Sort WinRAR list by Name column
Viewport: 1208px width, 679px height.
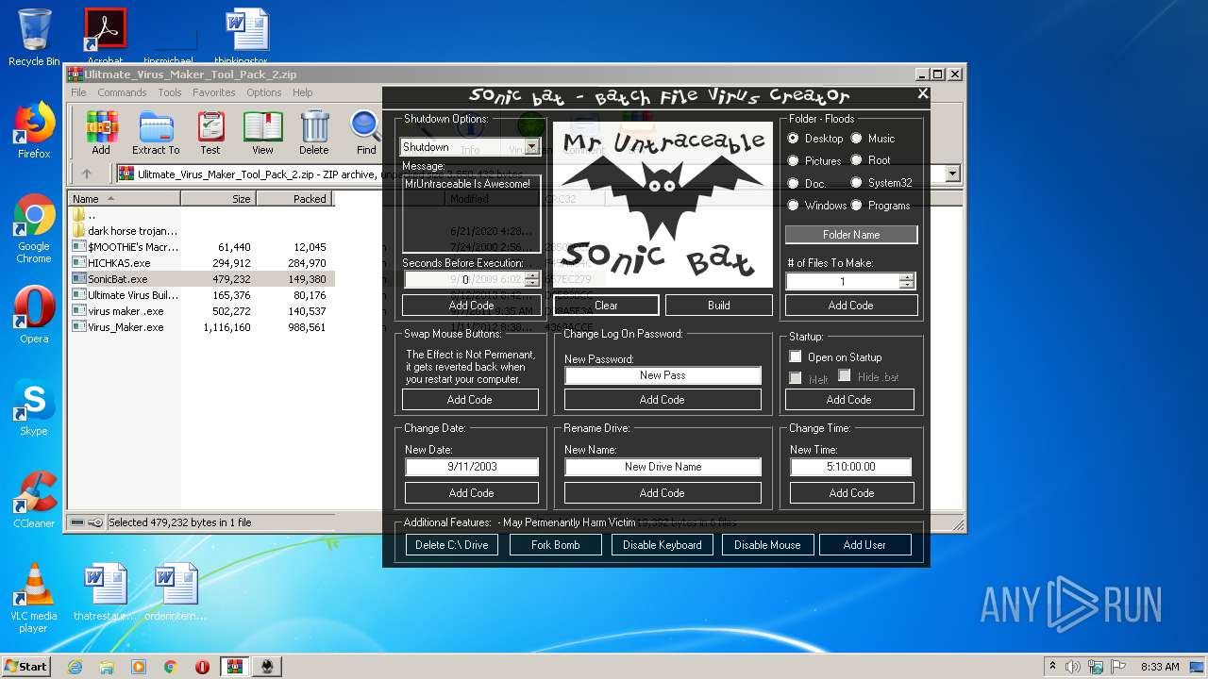tap(125, 199)
